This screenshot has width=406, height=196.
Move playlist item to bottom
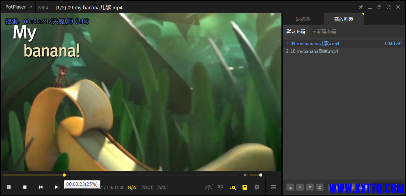[x=320, y=187]
